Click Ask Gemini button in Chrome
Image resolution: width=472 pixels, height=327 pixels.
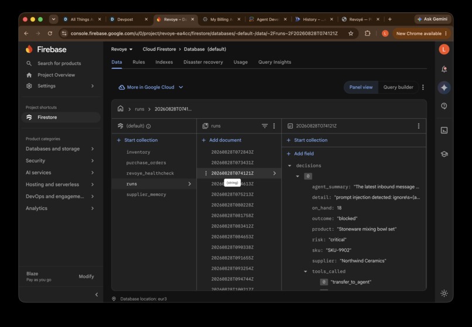pos(432,19)
